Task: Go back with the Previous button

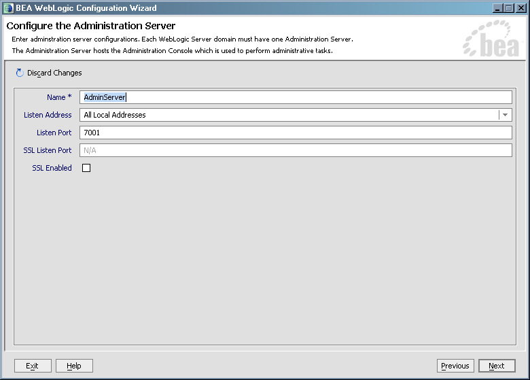Action: click(455, 366)
